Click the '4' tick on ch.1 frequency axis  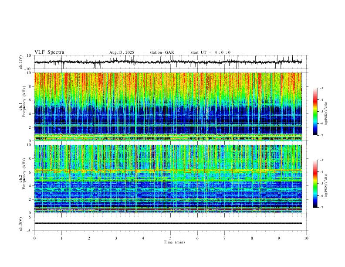(x=30, y=114)
